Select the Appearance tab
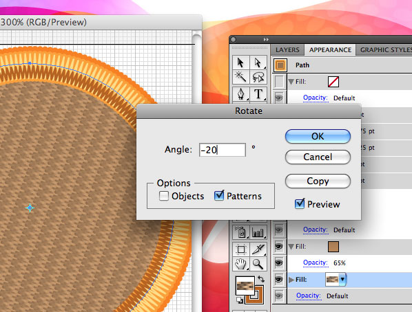The height and width of the screenshot is (312, 412). tap(330, 49)
